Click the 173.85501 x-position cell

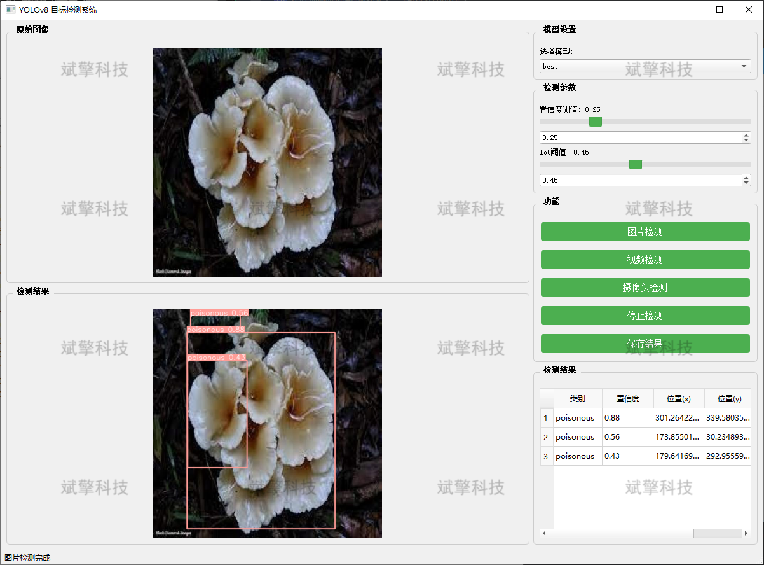679,437
